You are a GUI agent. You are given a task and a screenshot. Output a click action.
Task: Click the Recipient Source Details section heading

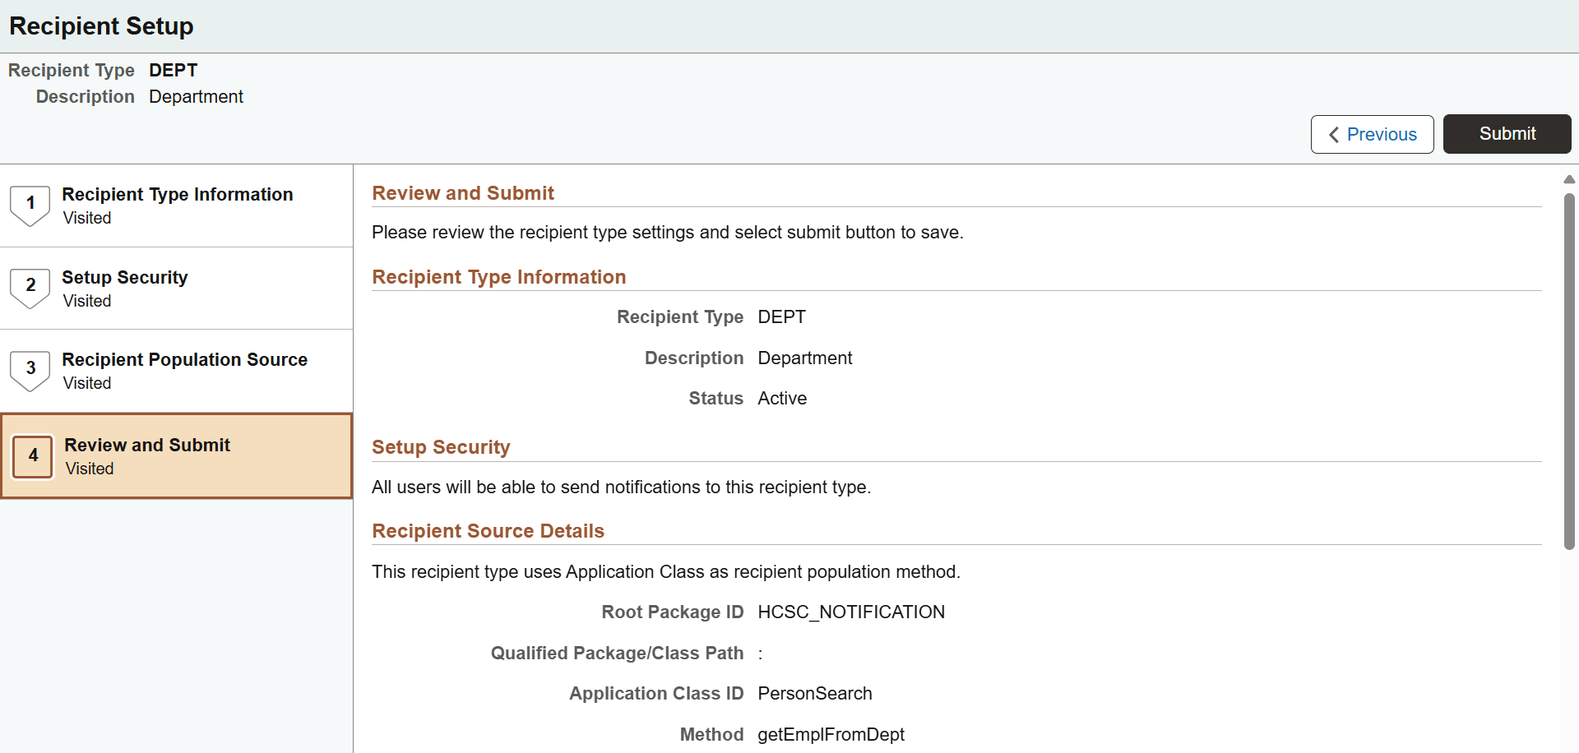(x=488, y=531)
